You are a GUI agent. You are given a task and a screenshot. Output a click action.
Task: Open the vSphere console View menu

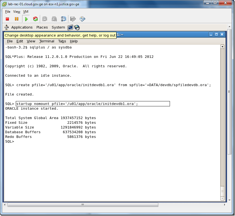coord(17,12)
